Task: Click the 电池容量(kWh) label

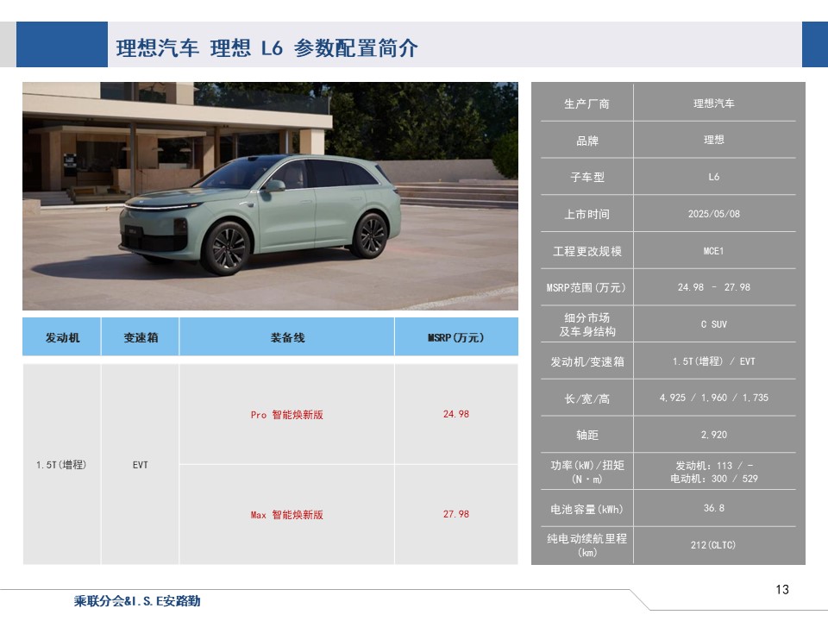Action: [586, 509]
